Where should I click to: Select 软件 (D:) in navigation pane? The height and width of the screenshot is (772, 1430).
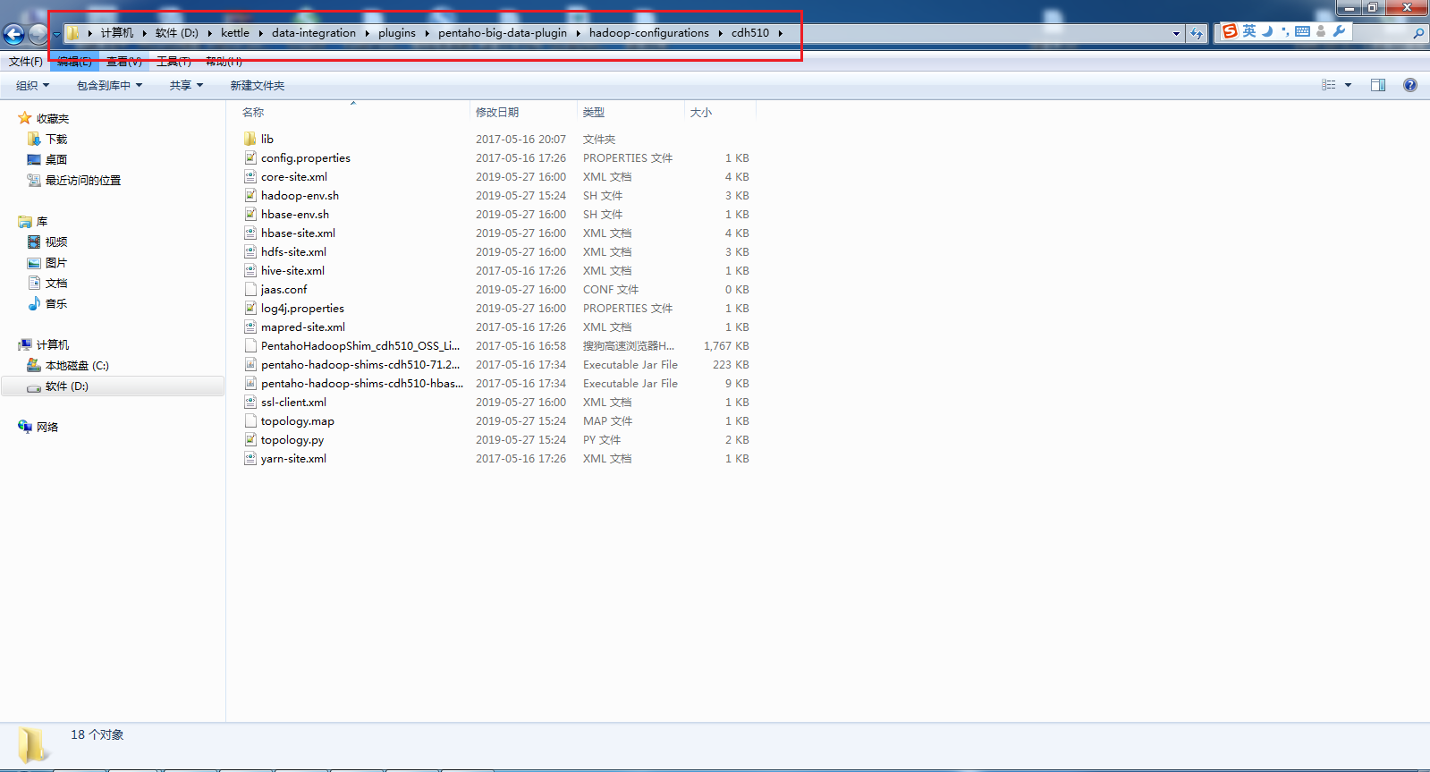click(x=67, y=386)
